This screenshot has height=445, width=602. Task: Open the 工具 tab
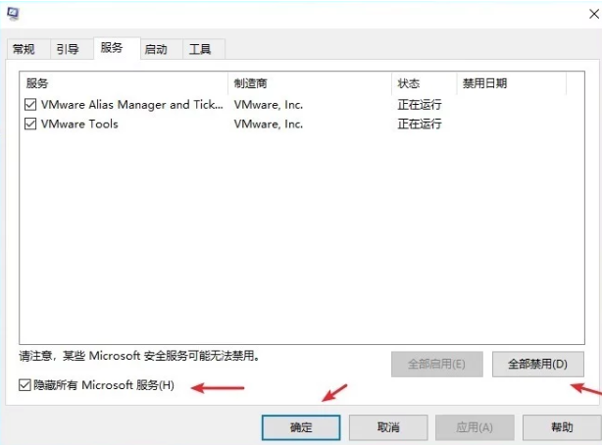click(200, 49)
